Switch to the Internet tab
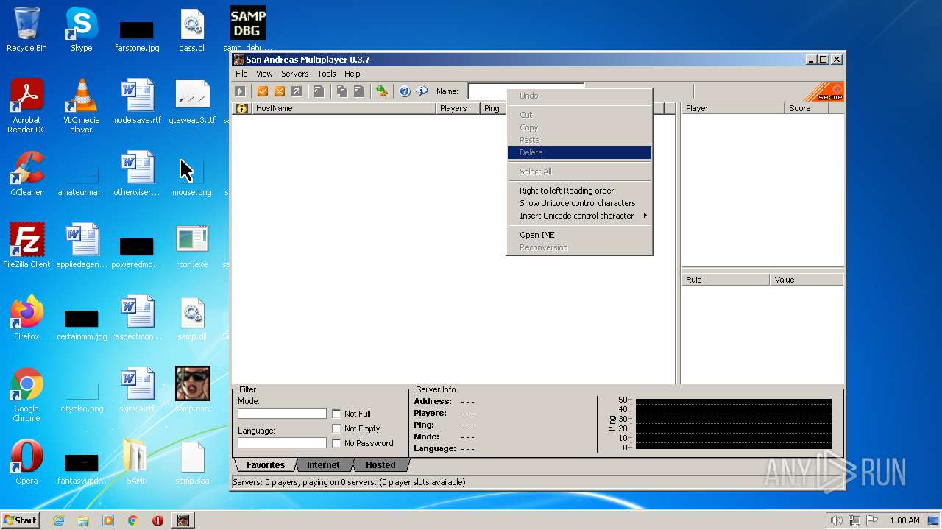Image resolution: width=942 pixels, height=530 pixels. point(323,465)
